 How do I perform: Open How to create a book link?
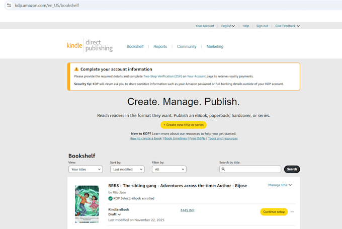point(145,138)
